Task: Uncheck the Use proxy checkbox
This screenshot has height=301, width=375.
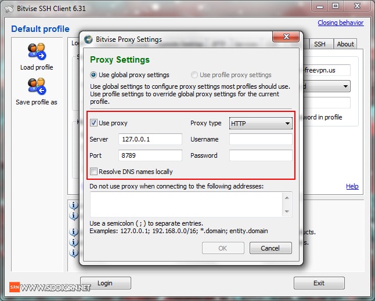Action: 93,123
